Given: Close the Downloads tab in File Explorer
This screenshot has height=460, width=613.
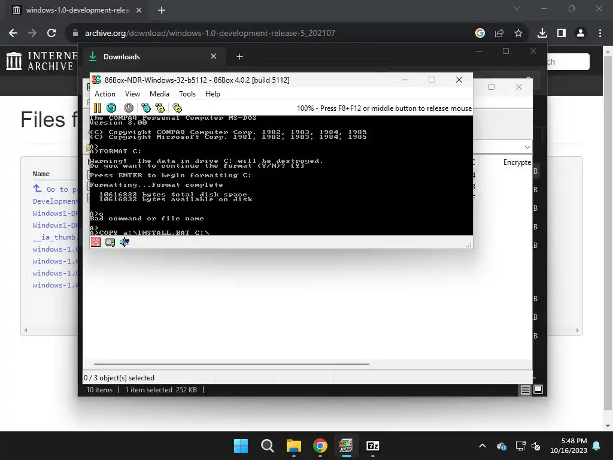Looking at the screenshot, I should 214,56.
